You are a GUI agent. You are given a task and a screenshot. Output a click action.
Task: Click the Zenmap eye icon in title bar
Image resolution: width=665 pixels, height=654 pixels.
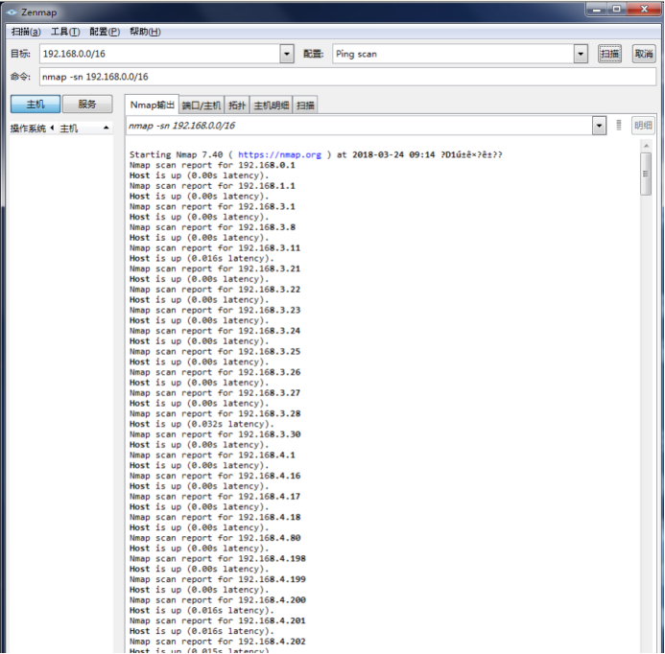point(12,12)
